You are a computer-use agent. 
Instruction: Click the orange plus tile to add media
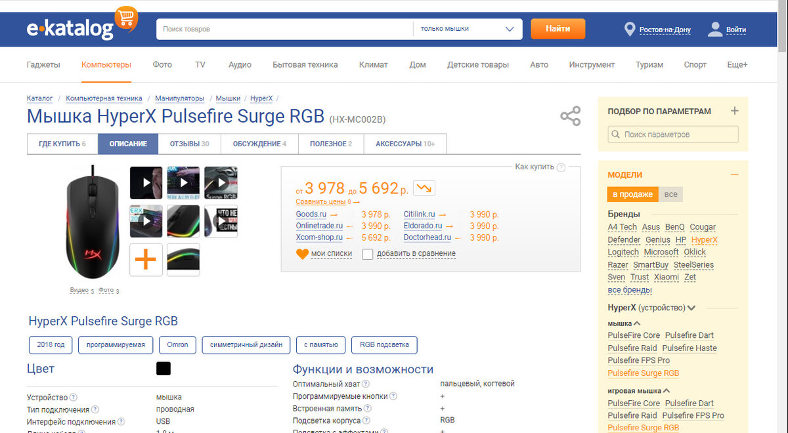[x=146, y=260]
